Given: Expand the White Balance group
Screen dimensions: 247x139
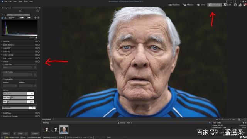Looking at the screenshot, I should pyautogui.click(x=8, y=45).
